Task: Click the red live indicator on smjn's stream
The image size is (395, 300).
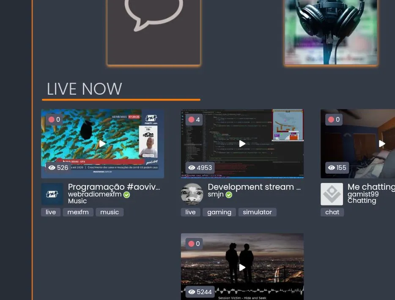Action: pos(191,120)
